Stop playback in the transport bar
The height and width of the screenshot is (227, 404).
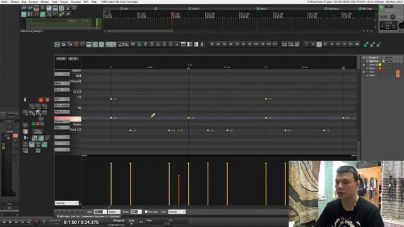point(10,222)
